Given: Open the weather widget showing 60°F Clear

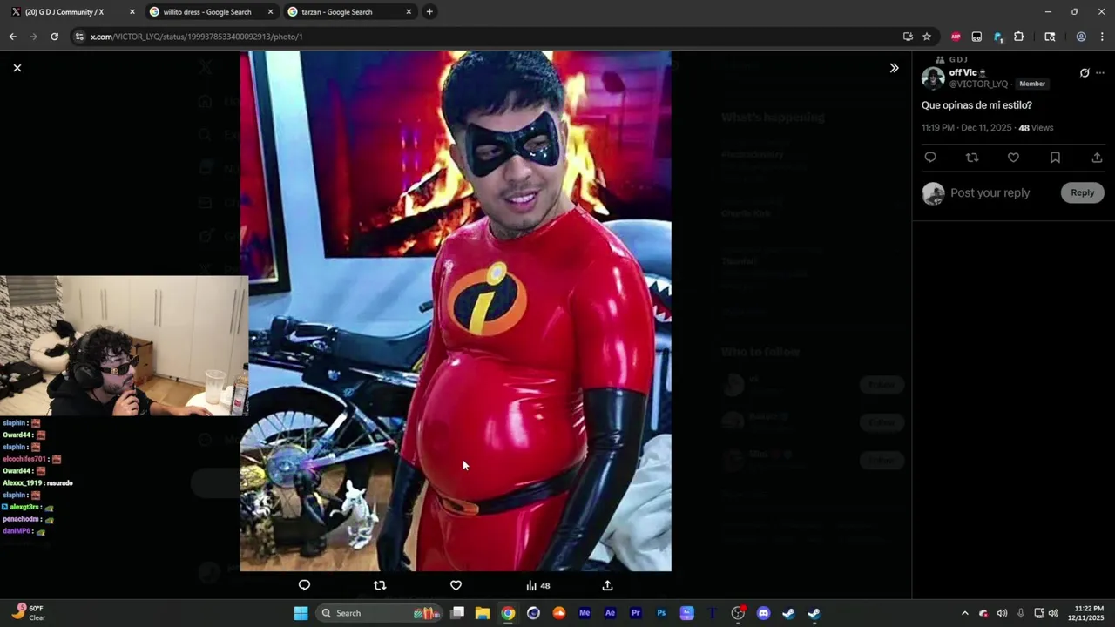Looking at the screenshot, I should [29, 613].
